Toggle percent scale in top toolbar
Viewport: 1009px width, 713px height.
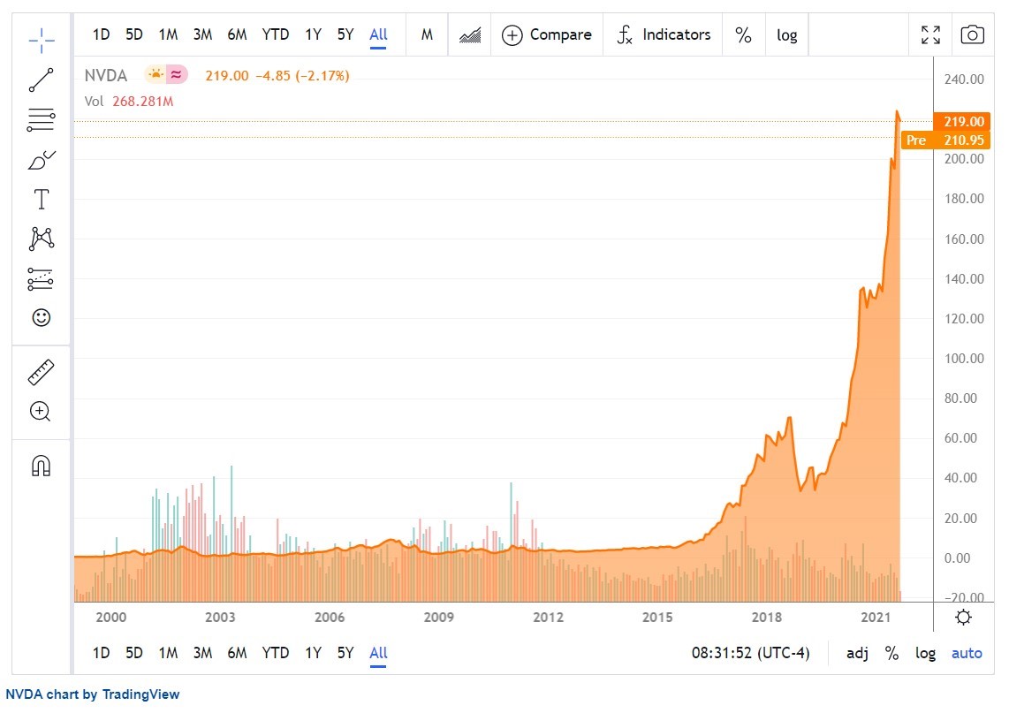point(743,34)
